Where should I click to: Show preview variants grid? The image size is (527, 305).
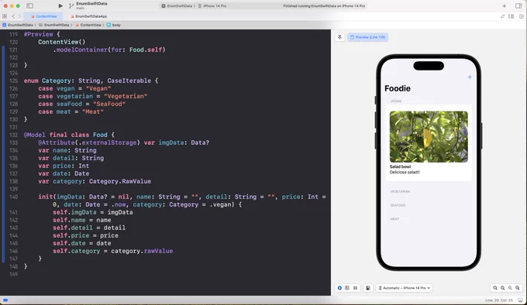(355, 288)
